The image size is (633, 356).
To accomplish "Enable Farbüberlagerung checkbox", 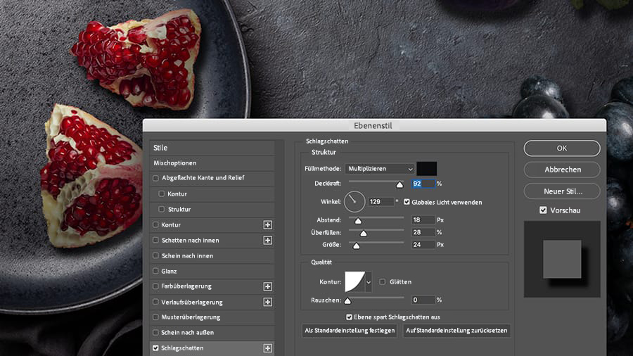I will (156, 286).
